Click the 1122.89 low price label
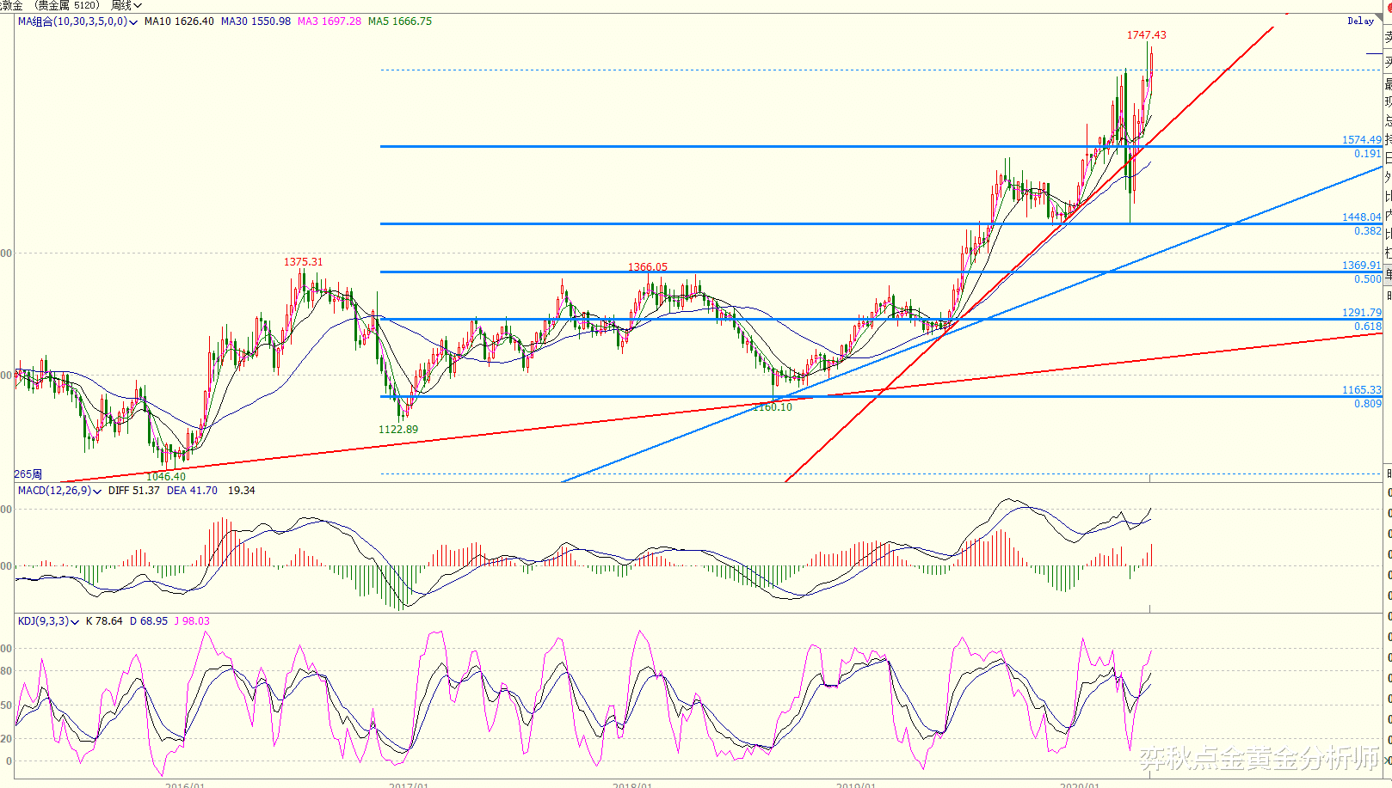 click(398, 430)
